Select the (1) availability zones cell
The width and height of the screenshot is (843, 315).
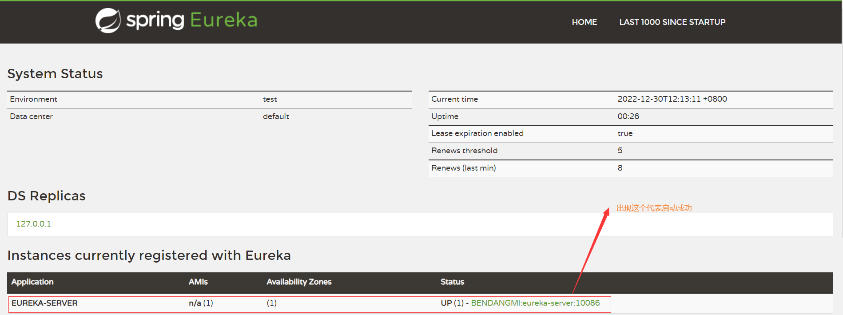click(271, 303)
